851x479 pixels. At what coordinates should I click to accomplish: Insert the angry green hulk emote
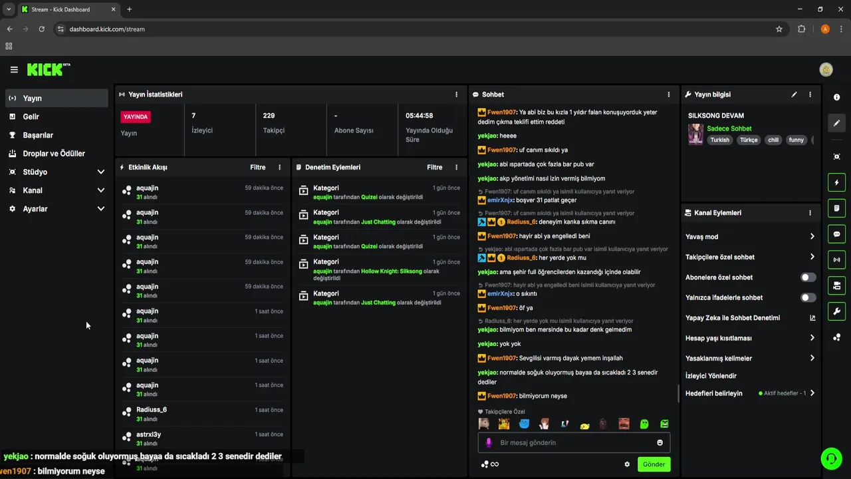[x=664, y=424]
